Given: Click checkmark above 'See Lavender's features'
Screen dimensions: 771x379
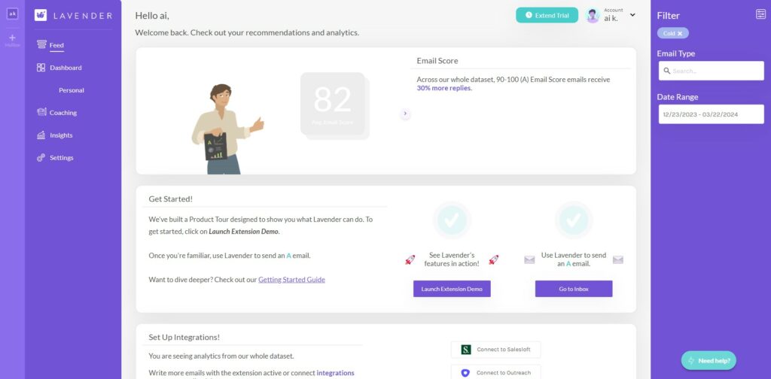Looking at the screenshot, I should (452, 220).
